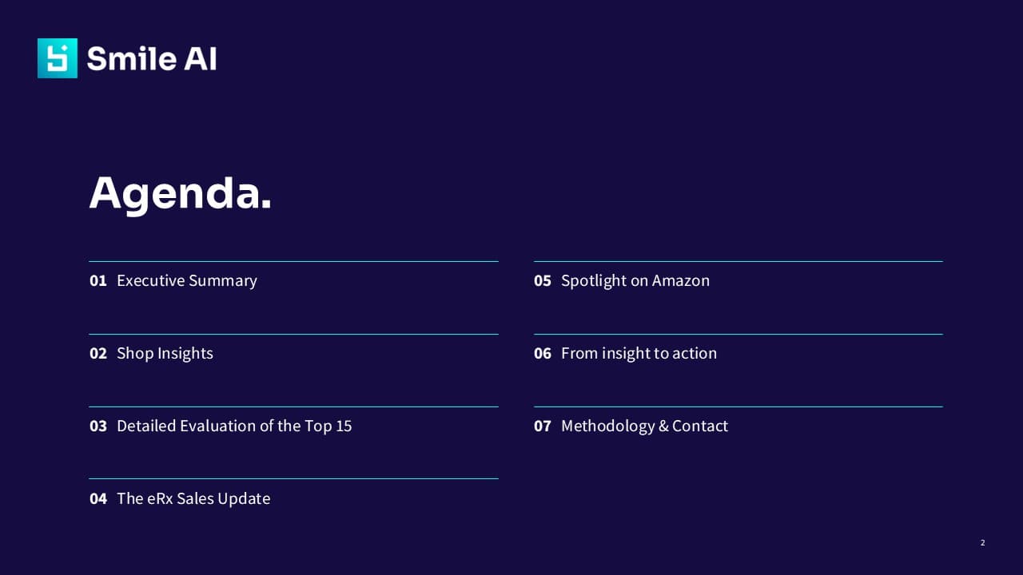Click agenda number 03
The width and height of the screenshot is (1023, 575).
point(98,426)
